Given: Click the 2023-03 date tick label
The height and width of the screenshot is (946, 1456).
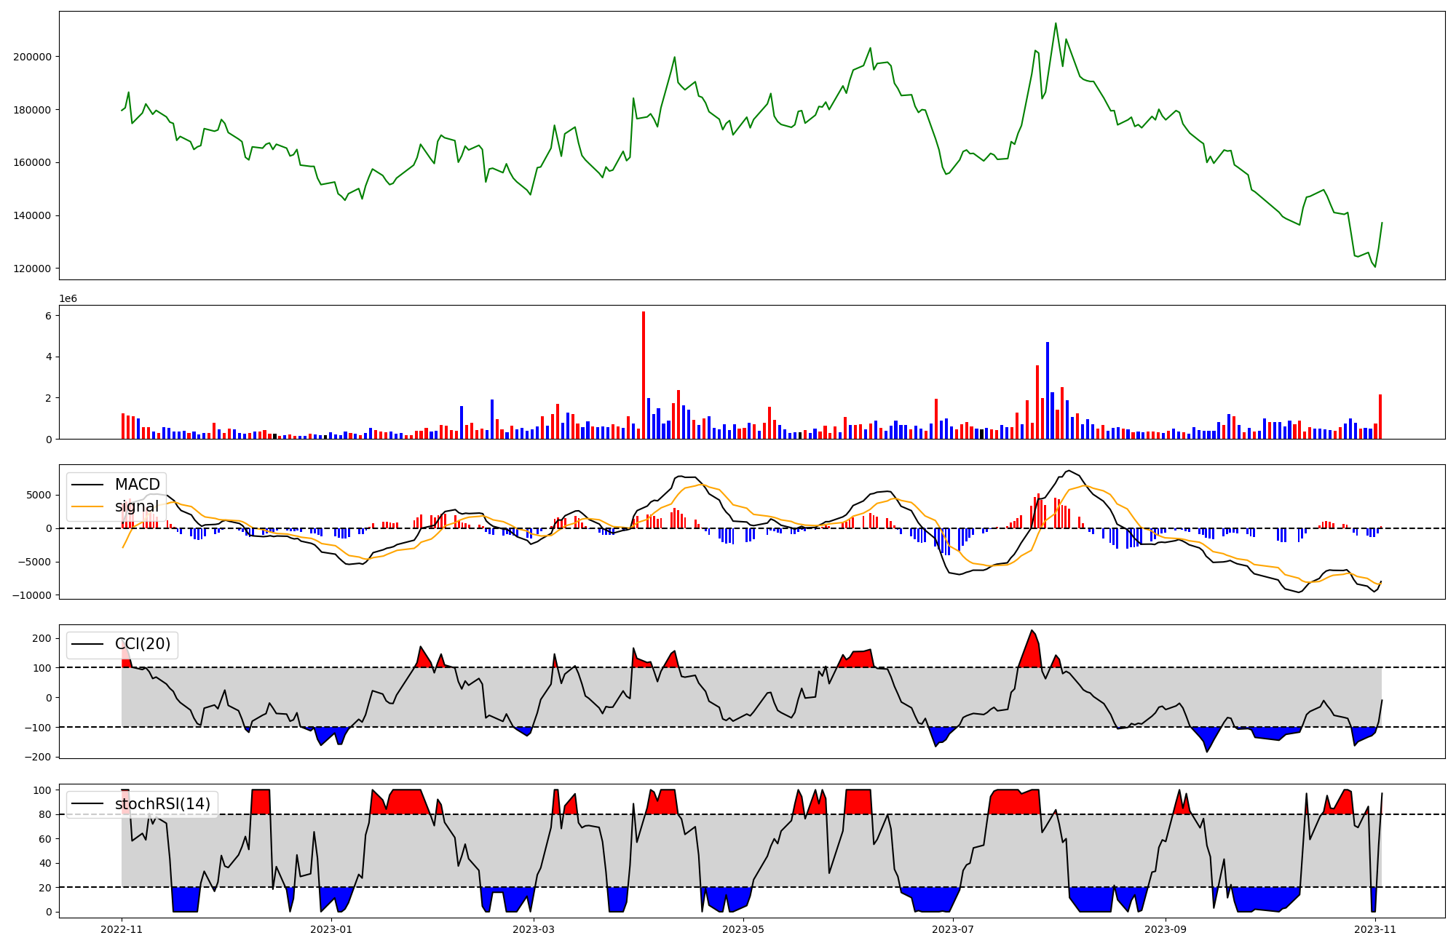Looking at the screenshot, I should coord(534,929).
